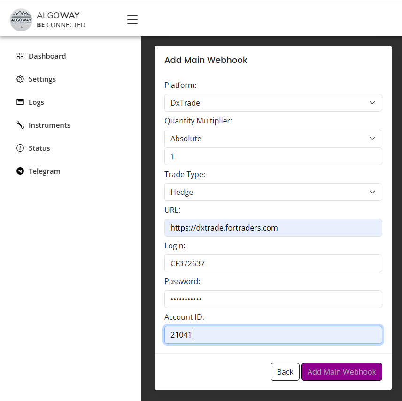Click the Login field containing CF372637
This screenshot has width=402, height=401.
point(273,263)
